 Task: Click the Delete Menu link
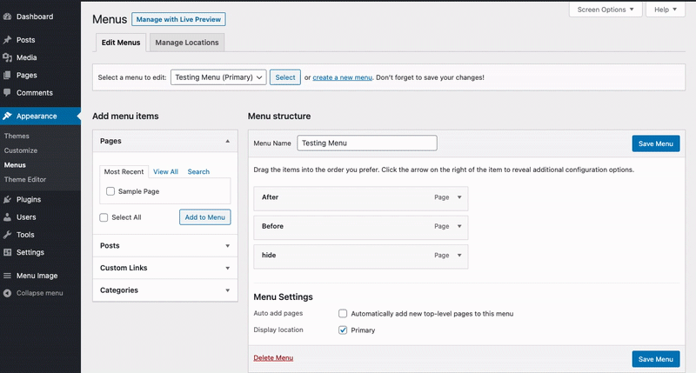273,358
